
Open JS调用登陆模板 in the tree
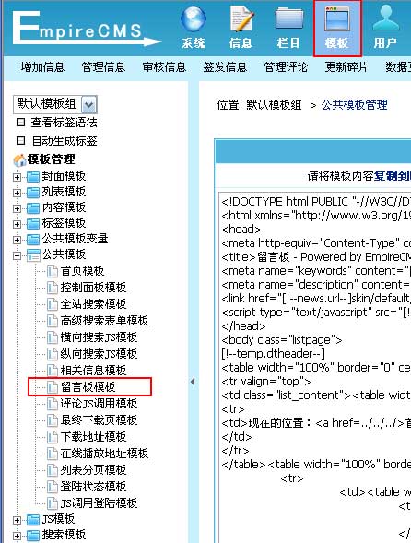(99, 503)
